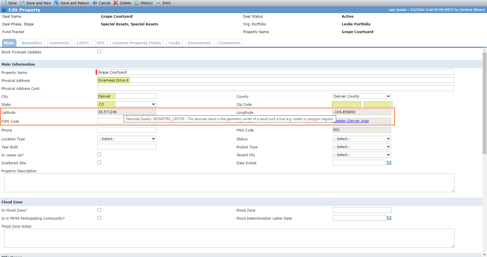Click the History toolbar text
This screenshot has width=487, height=257.
pyautogui.click(x=147, y=3)
